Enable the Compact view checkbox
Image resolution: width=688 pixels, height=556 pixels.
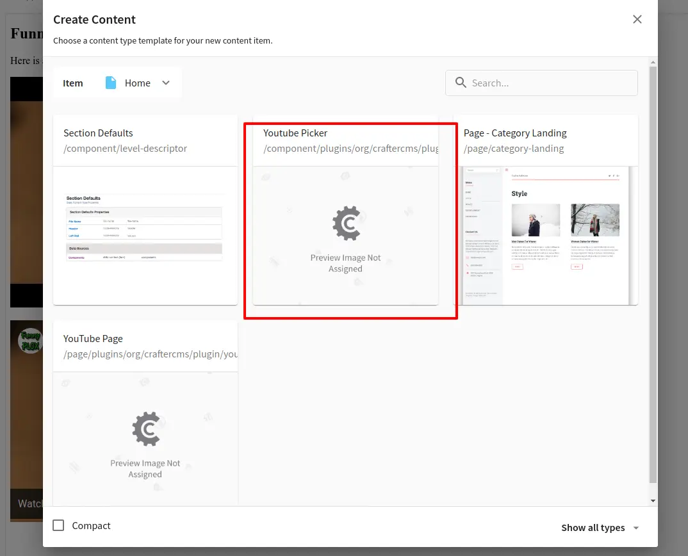click(x=58, y=525)
